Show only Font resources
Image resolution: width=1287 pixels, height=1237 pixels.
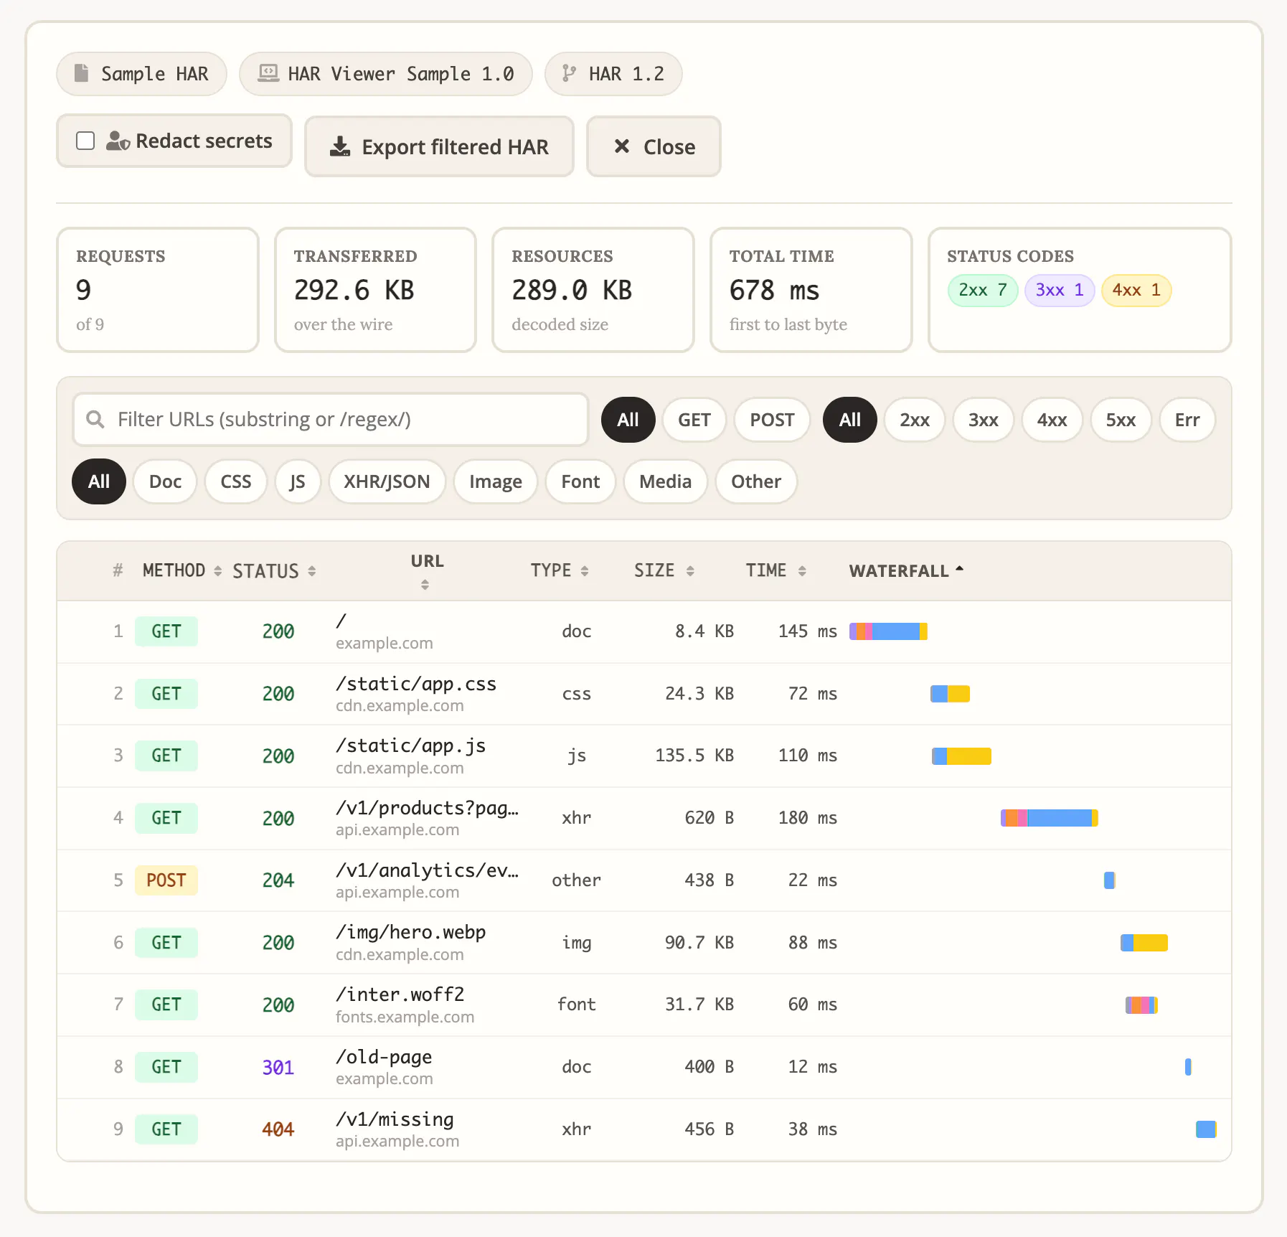tap(580, 481)
